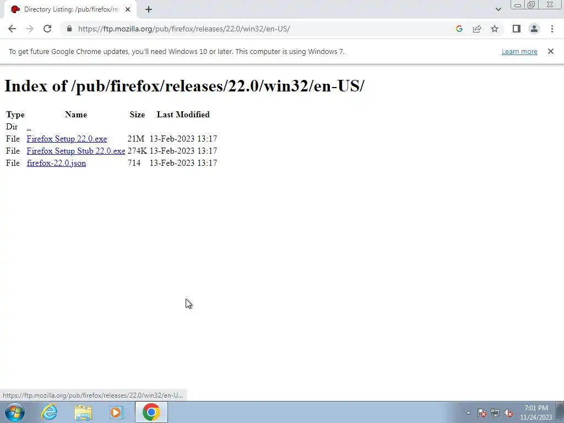Click the 'Dir' type cell
The image size is (564, 423).
tap(12, 127)
